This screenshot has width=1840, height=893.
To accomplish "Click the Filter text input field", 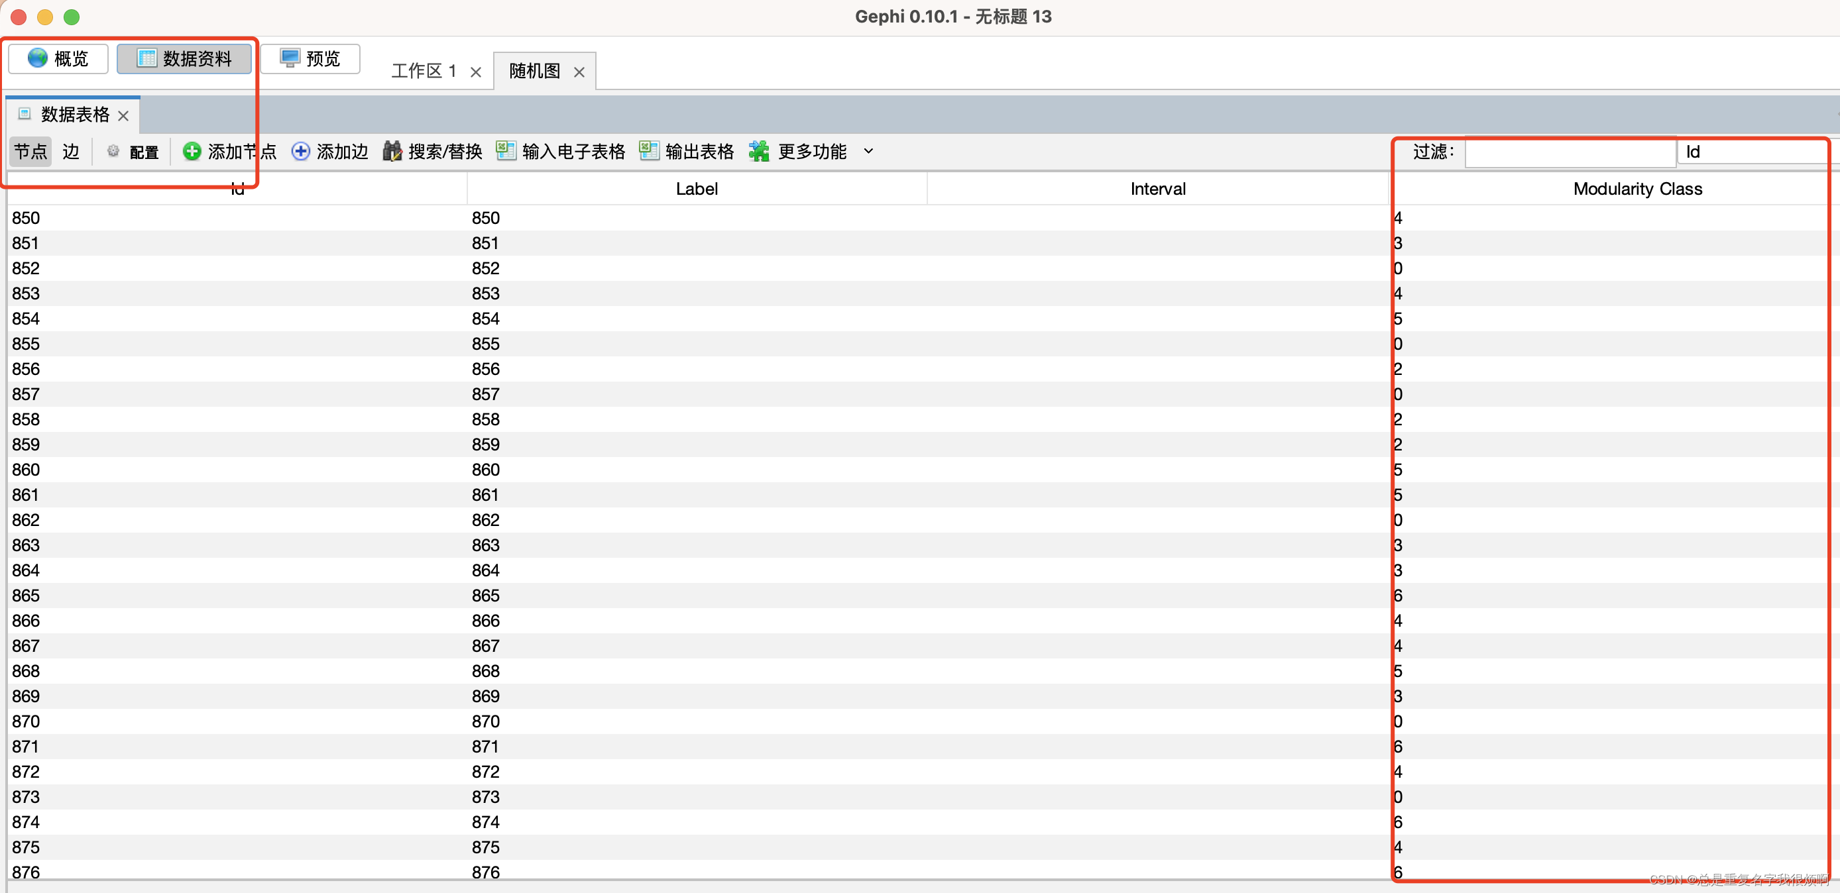I will (x=1570, y=152).
